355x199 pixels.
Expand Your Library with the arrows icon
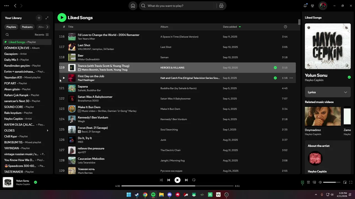tap(47, 18)
